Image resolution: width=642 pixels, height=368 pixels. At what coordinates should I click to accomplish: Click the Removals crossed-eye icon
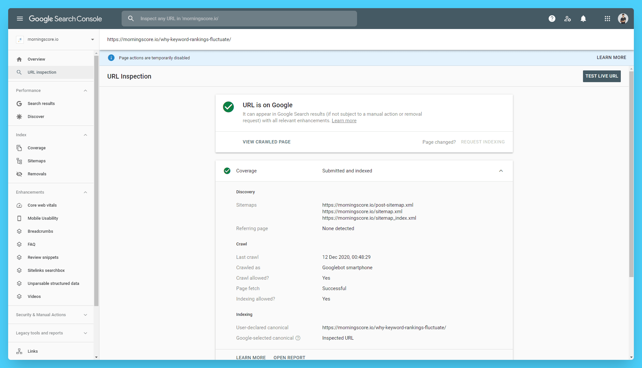click(19, 174)
